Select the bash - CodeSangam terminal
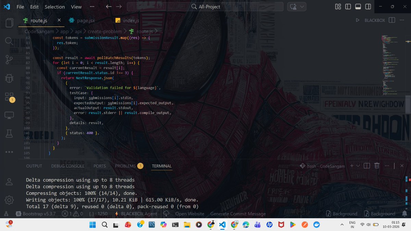This screenshot has width=411, height=231. click(322, 166)
